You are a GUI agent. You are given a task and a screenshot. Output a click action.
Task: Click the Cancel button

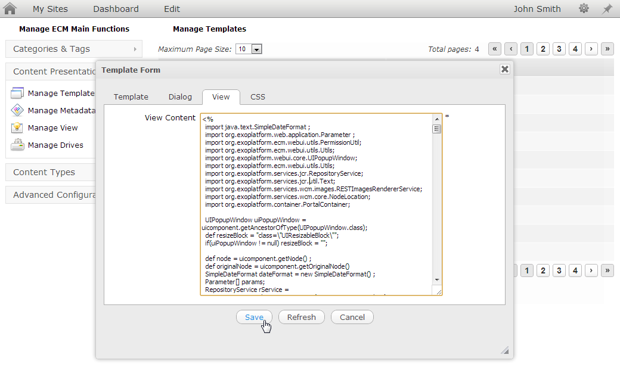352,317
